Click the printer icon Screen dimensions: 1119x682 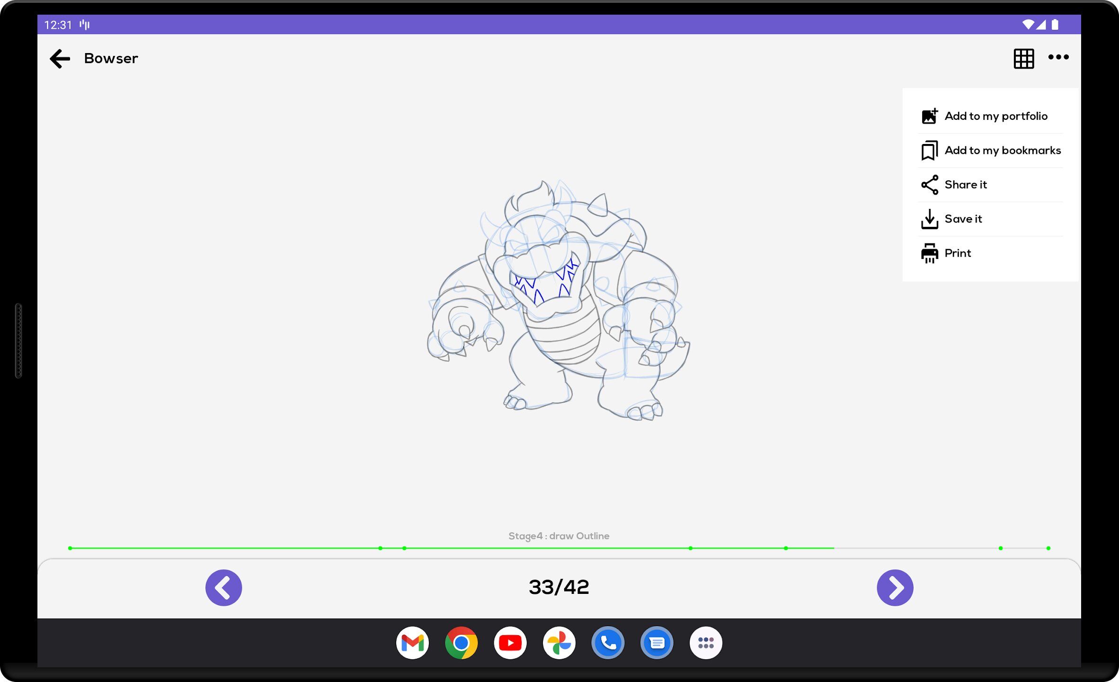pyautogui.click(x=929, y=253)
